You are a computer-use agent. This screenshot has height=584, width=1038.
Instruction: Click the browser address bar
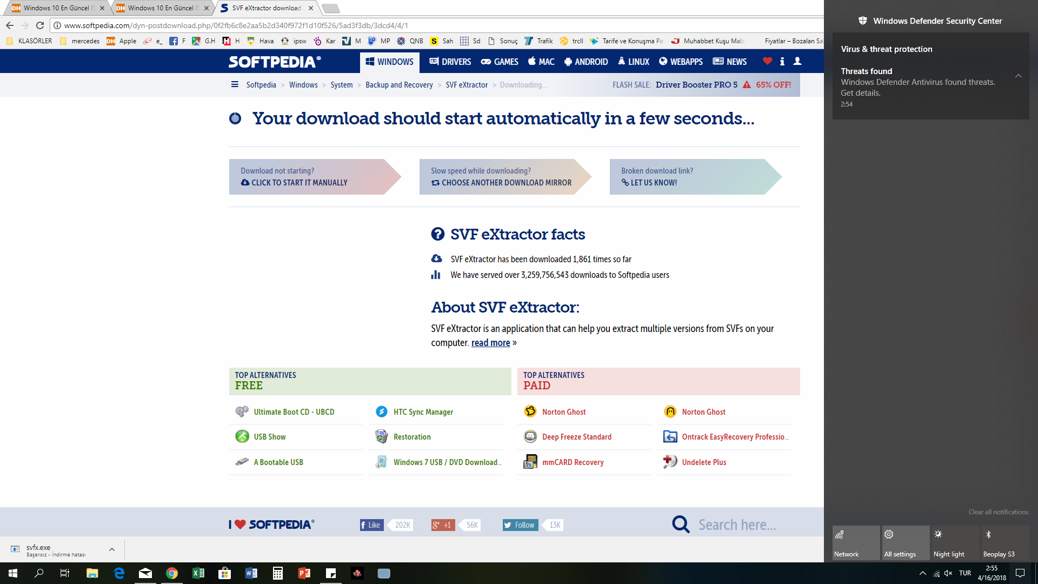coord(438,25)
